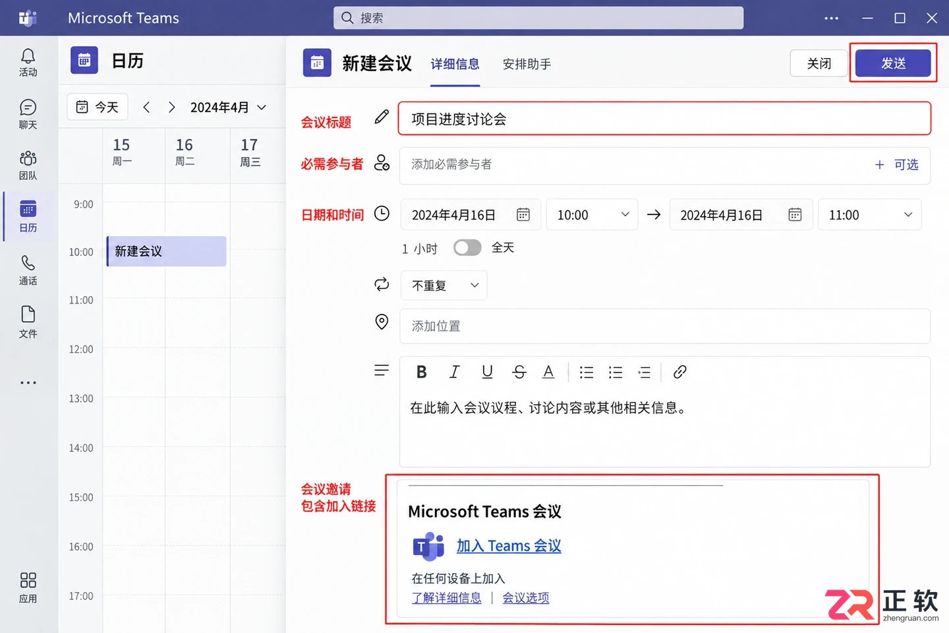Switch to the 安排助手 tab
Screen dimensions: 949x633
pyautogui.click(x=527, y=64)
